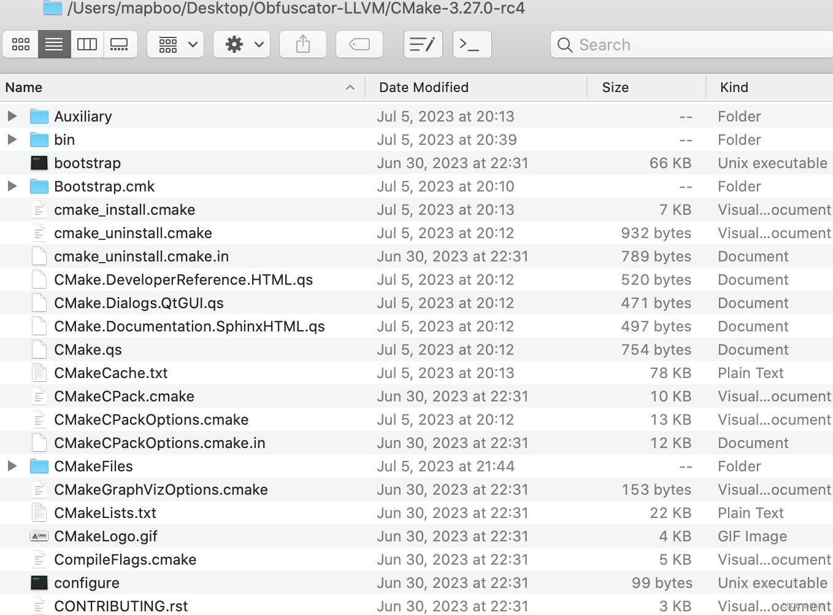The image size is (833, 615).
Task: Select the CMakeCache.txt file icon
Action: (x=39, y=373)
